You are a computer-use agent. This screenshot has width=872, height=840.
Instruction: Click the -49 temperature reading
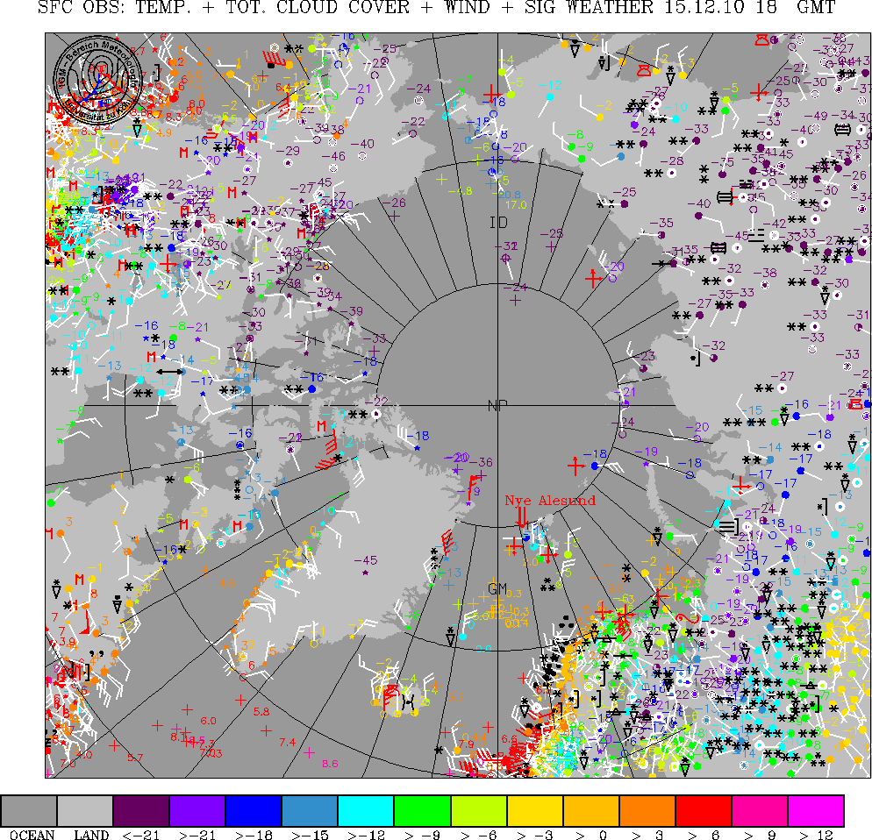(x=816, y=116)
